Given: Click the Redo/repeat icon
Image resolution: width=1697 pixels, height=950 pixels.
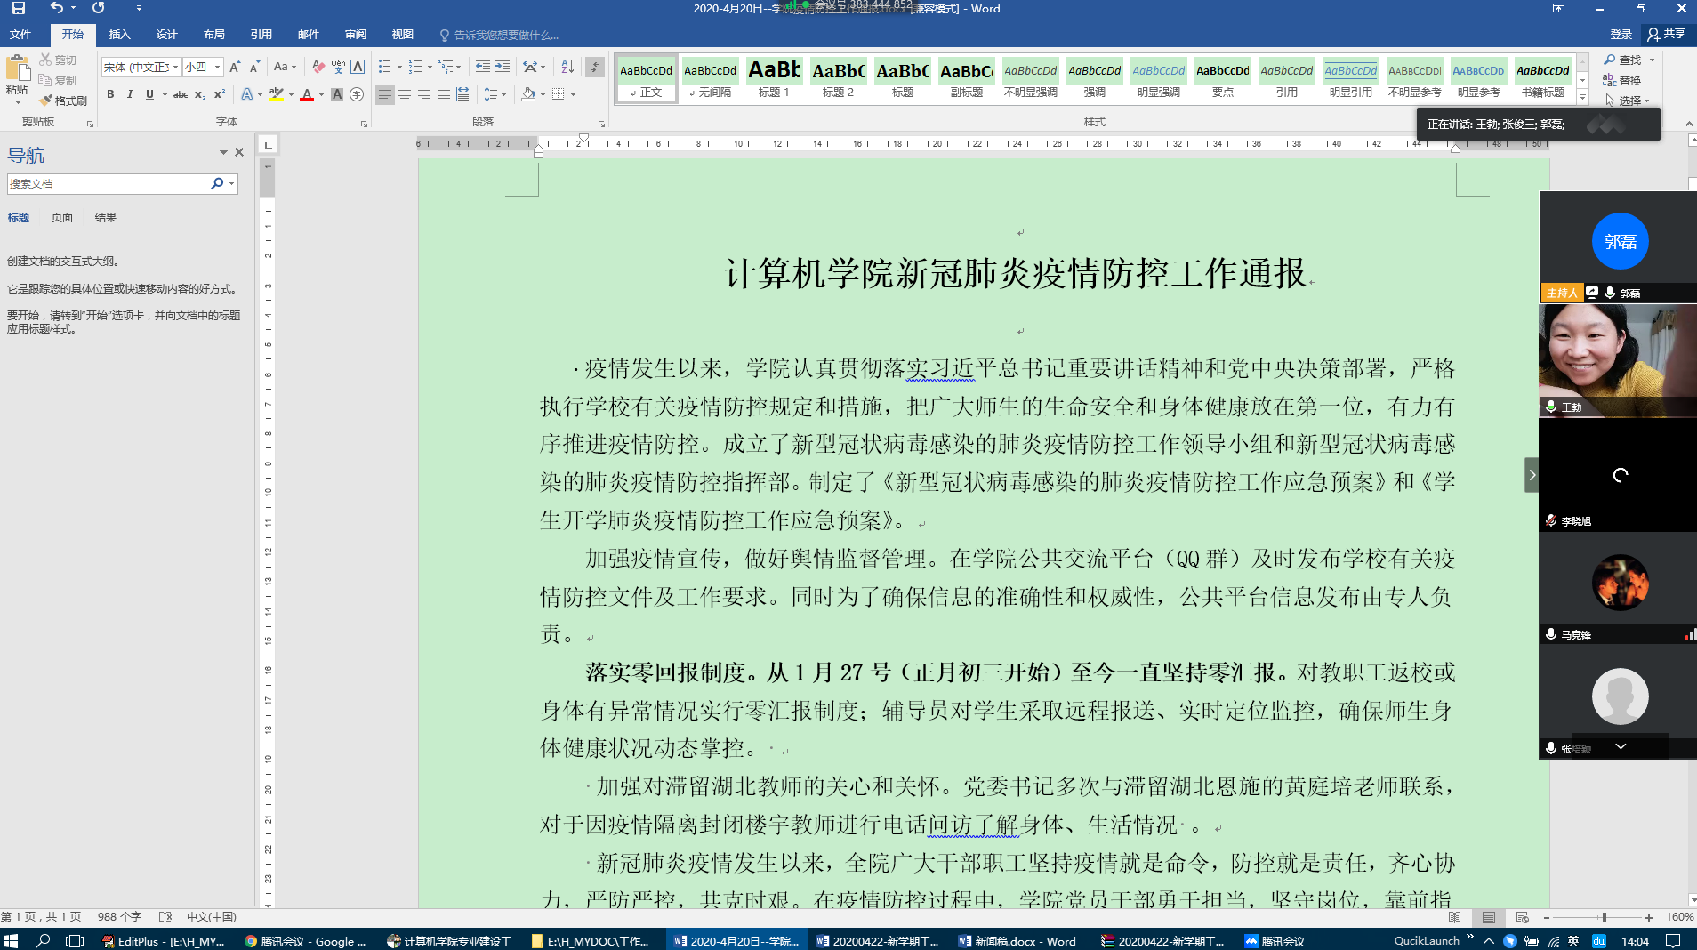Looking at the screenshot, I should pos(98,8).
